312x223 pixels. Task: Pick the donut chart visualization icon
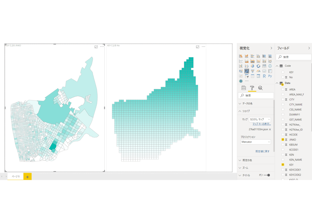click(x=258, y=66)
